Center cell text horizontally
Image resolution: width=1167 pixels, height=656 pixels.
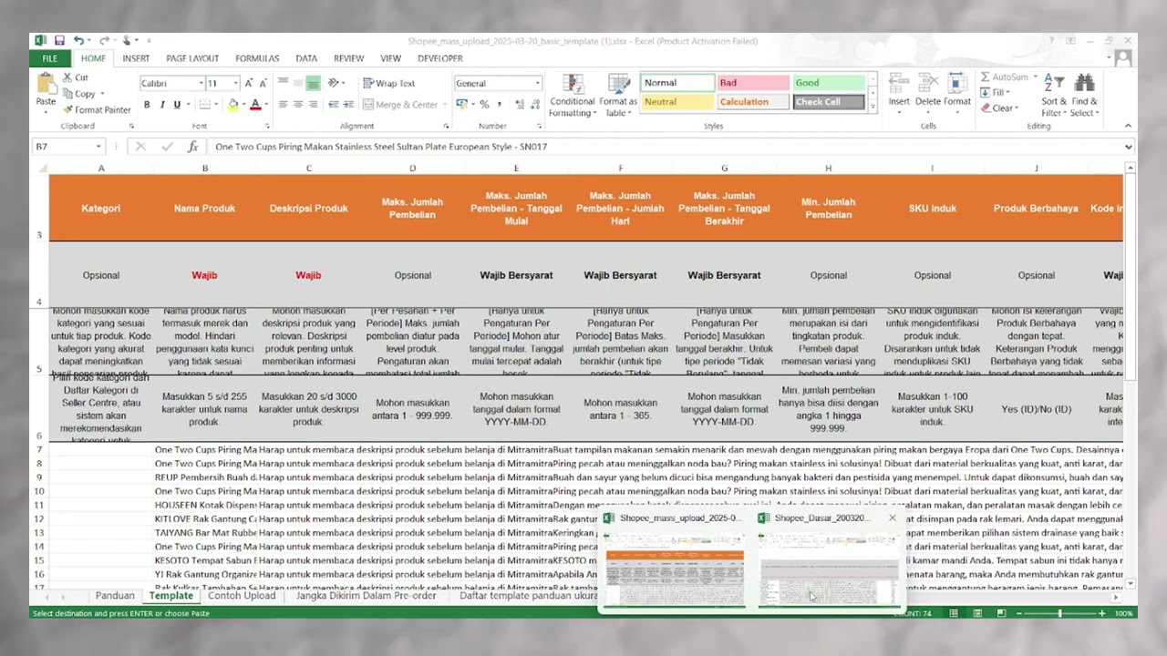pyautogui.click(x=298, y=105)
